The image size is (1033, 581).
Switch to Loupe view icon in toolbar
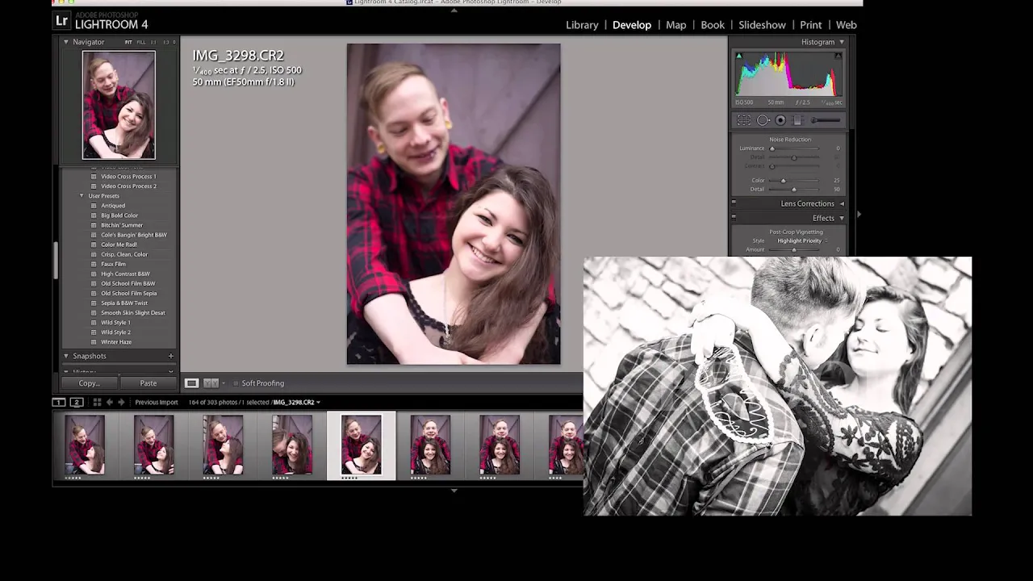click(x=191, y=383)
